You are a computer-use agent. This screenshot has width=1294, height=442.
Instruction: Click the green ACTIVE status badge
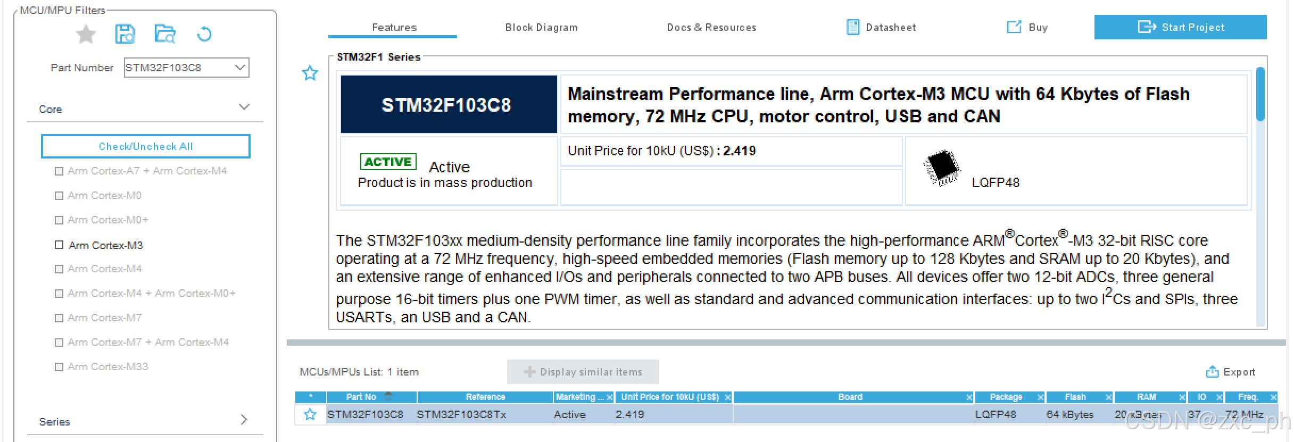point(388,162)
